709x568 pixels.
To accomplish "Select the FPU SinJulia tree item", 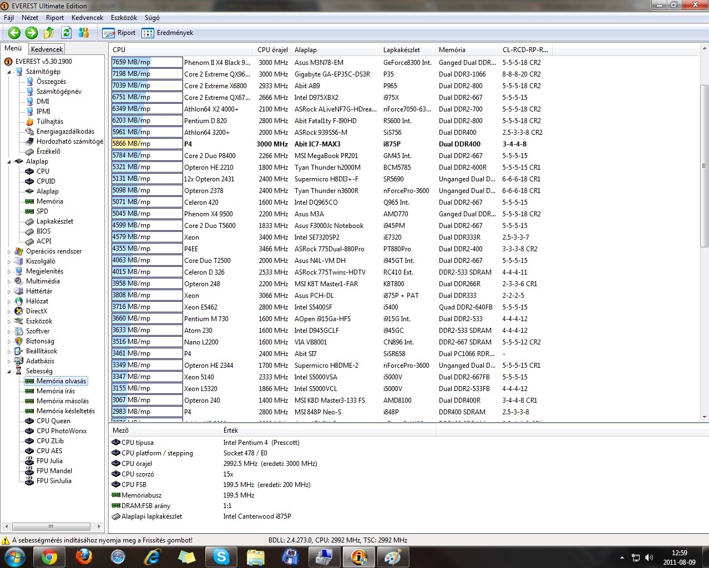I will point(54,481).
